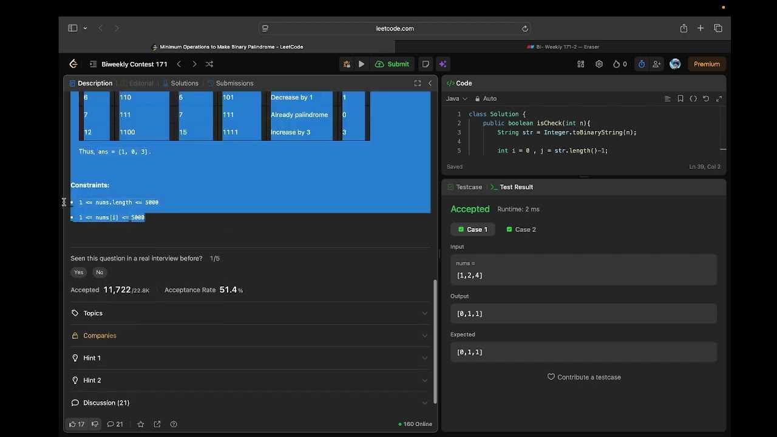Pick a random problem with the shuffle icon
777x437 pixels.
click(x=209, y=64)
